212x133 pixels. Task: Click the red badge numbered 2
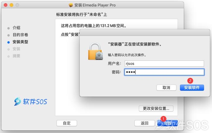(190, 81)
